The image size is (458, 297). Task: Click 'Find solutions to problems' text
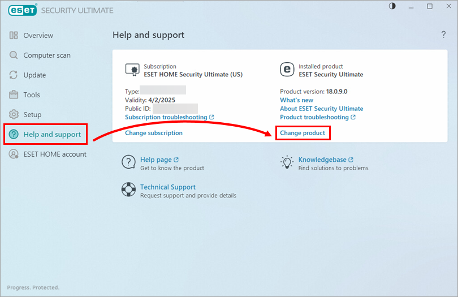tap(333, 168)
